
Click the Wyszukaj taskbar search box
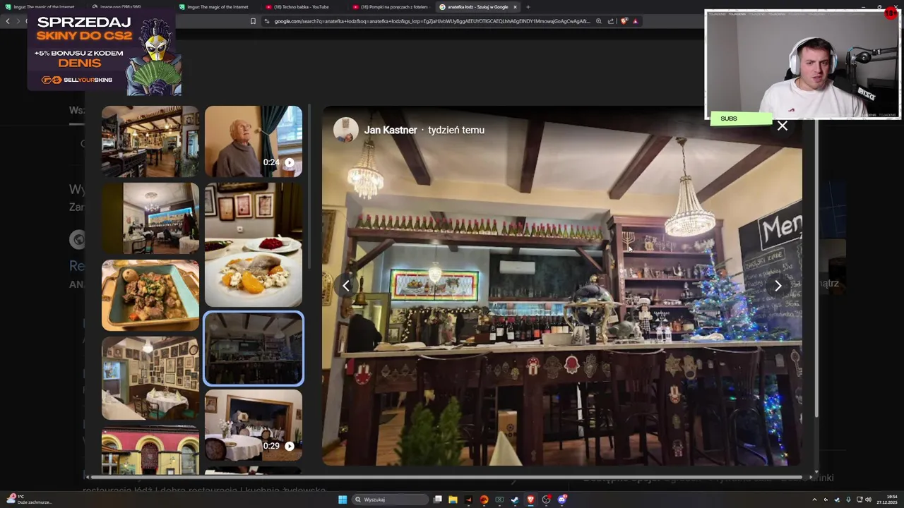point(391,500)
